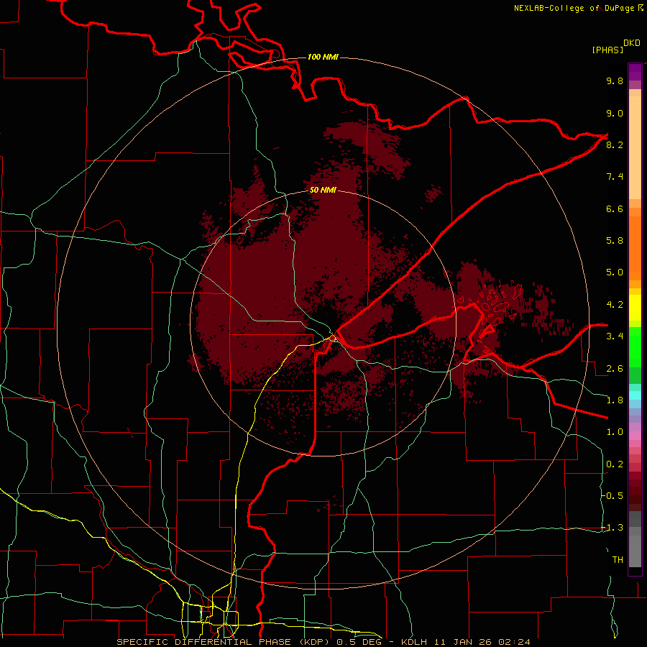Click the TH threshold label on the legend
This screenshot has height=647, width=647.
[618, 560]
